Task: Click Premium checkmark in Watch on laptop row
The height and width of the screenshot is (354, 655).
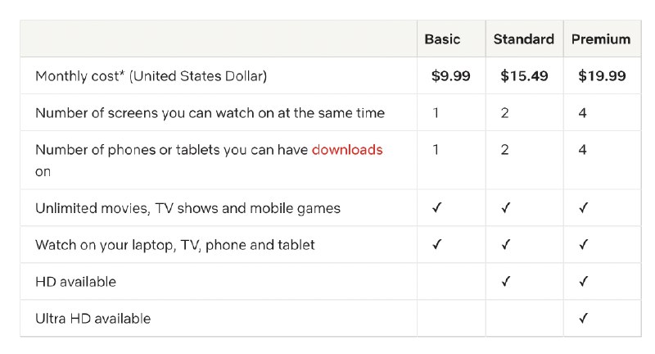Action: (583, 245)
